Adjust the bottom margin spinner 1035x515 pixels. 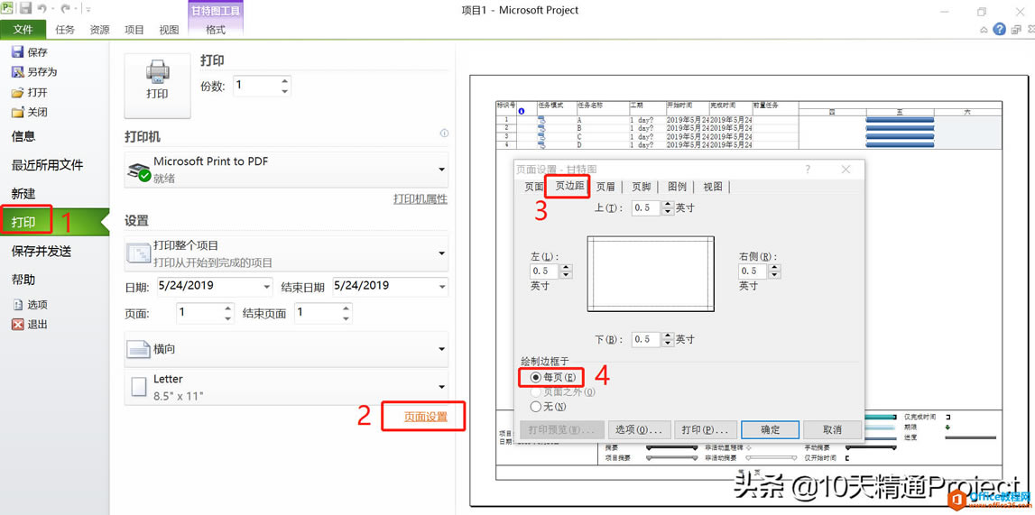click(668, 340)
